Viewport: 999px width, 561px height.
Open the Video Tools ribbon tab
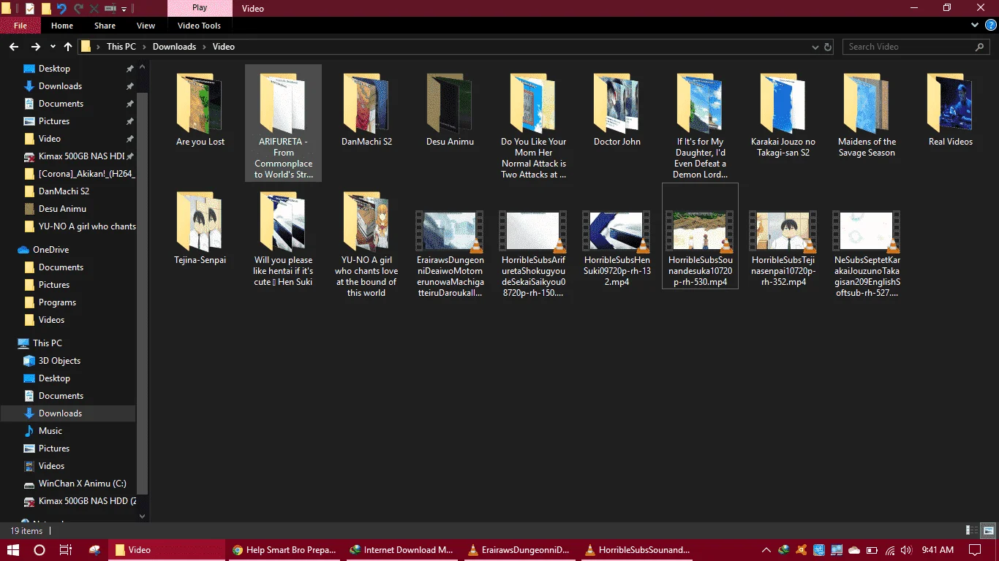tap(200, 26)
